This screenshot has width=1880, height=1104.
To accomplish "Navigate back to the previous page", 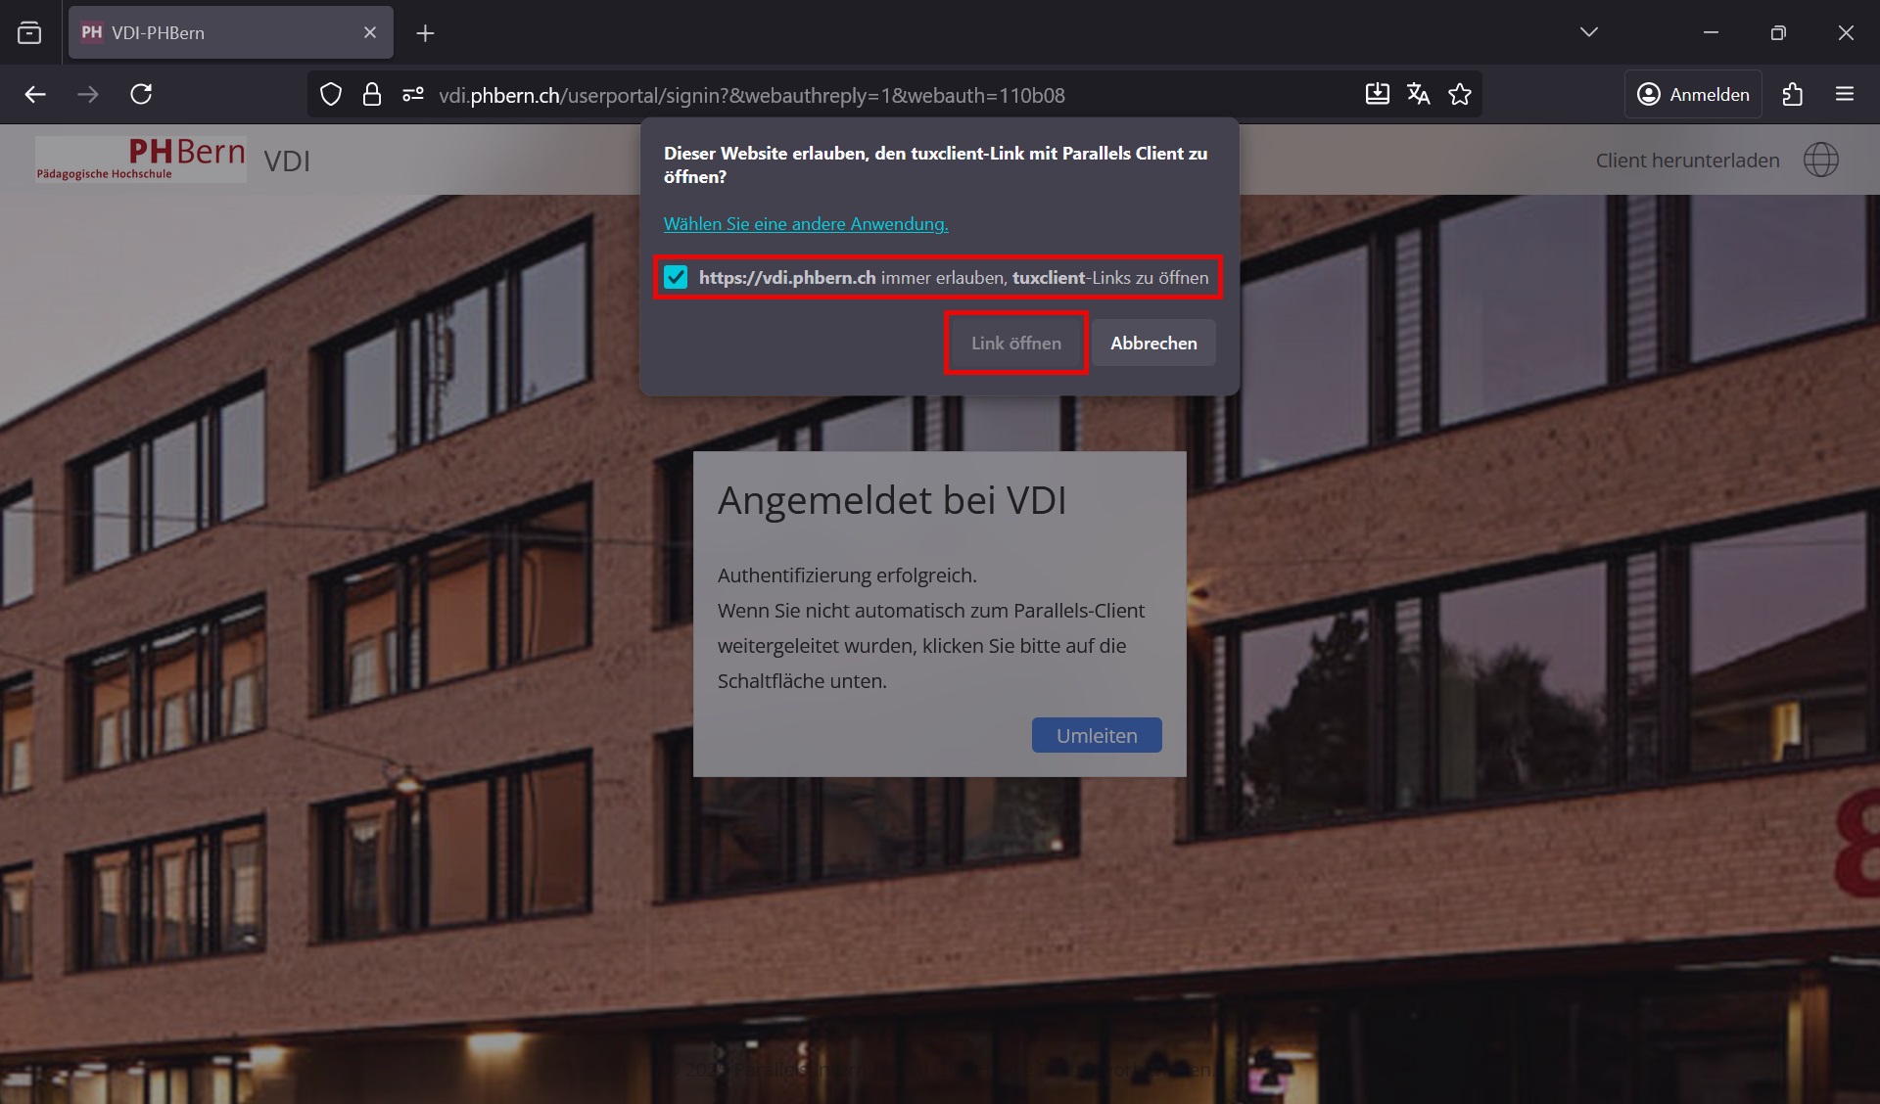I will coord(35,94).
